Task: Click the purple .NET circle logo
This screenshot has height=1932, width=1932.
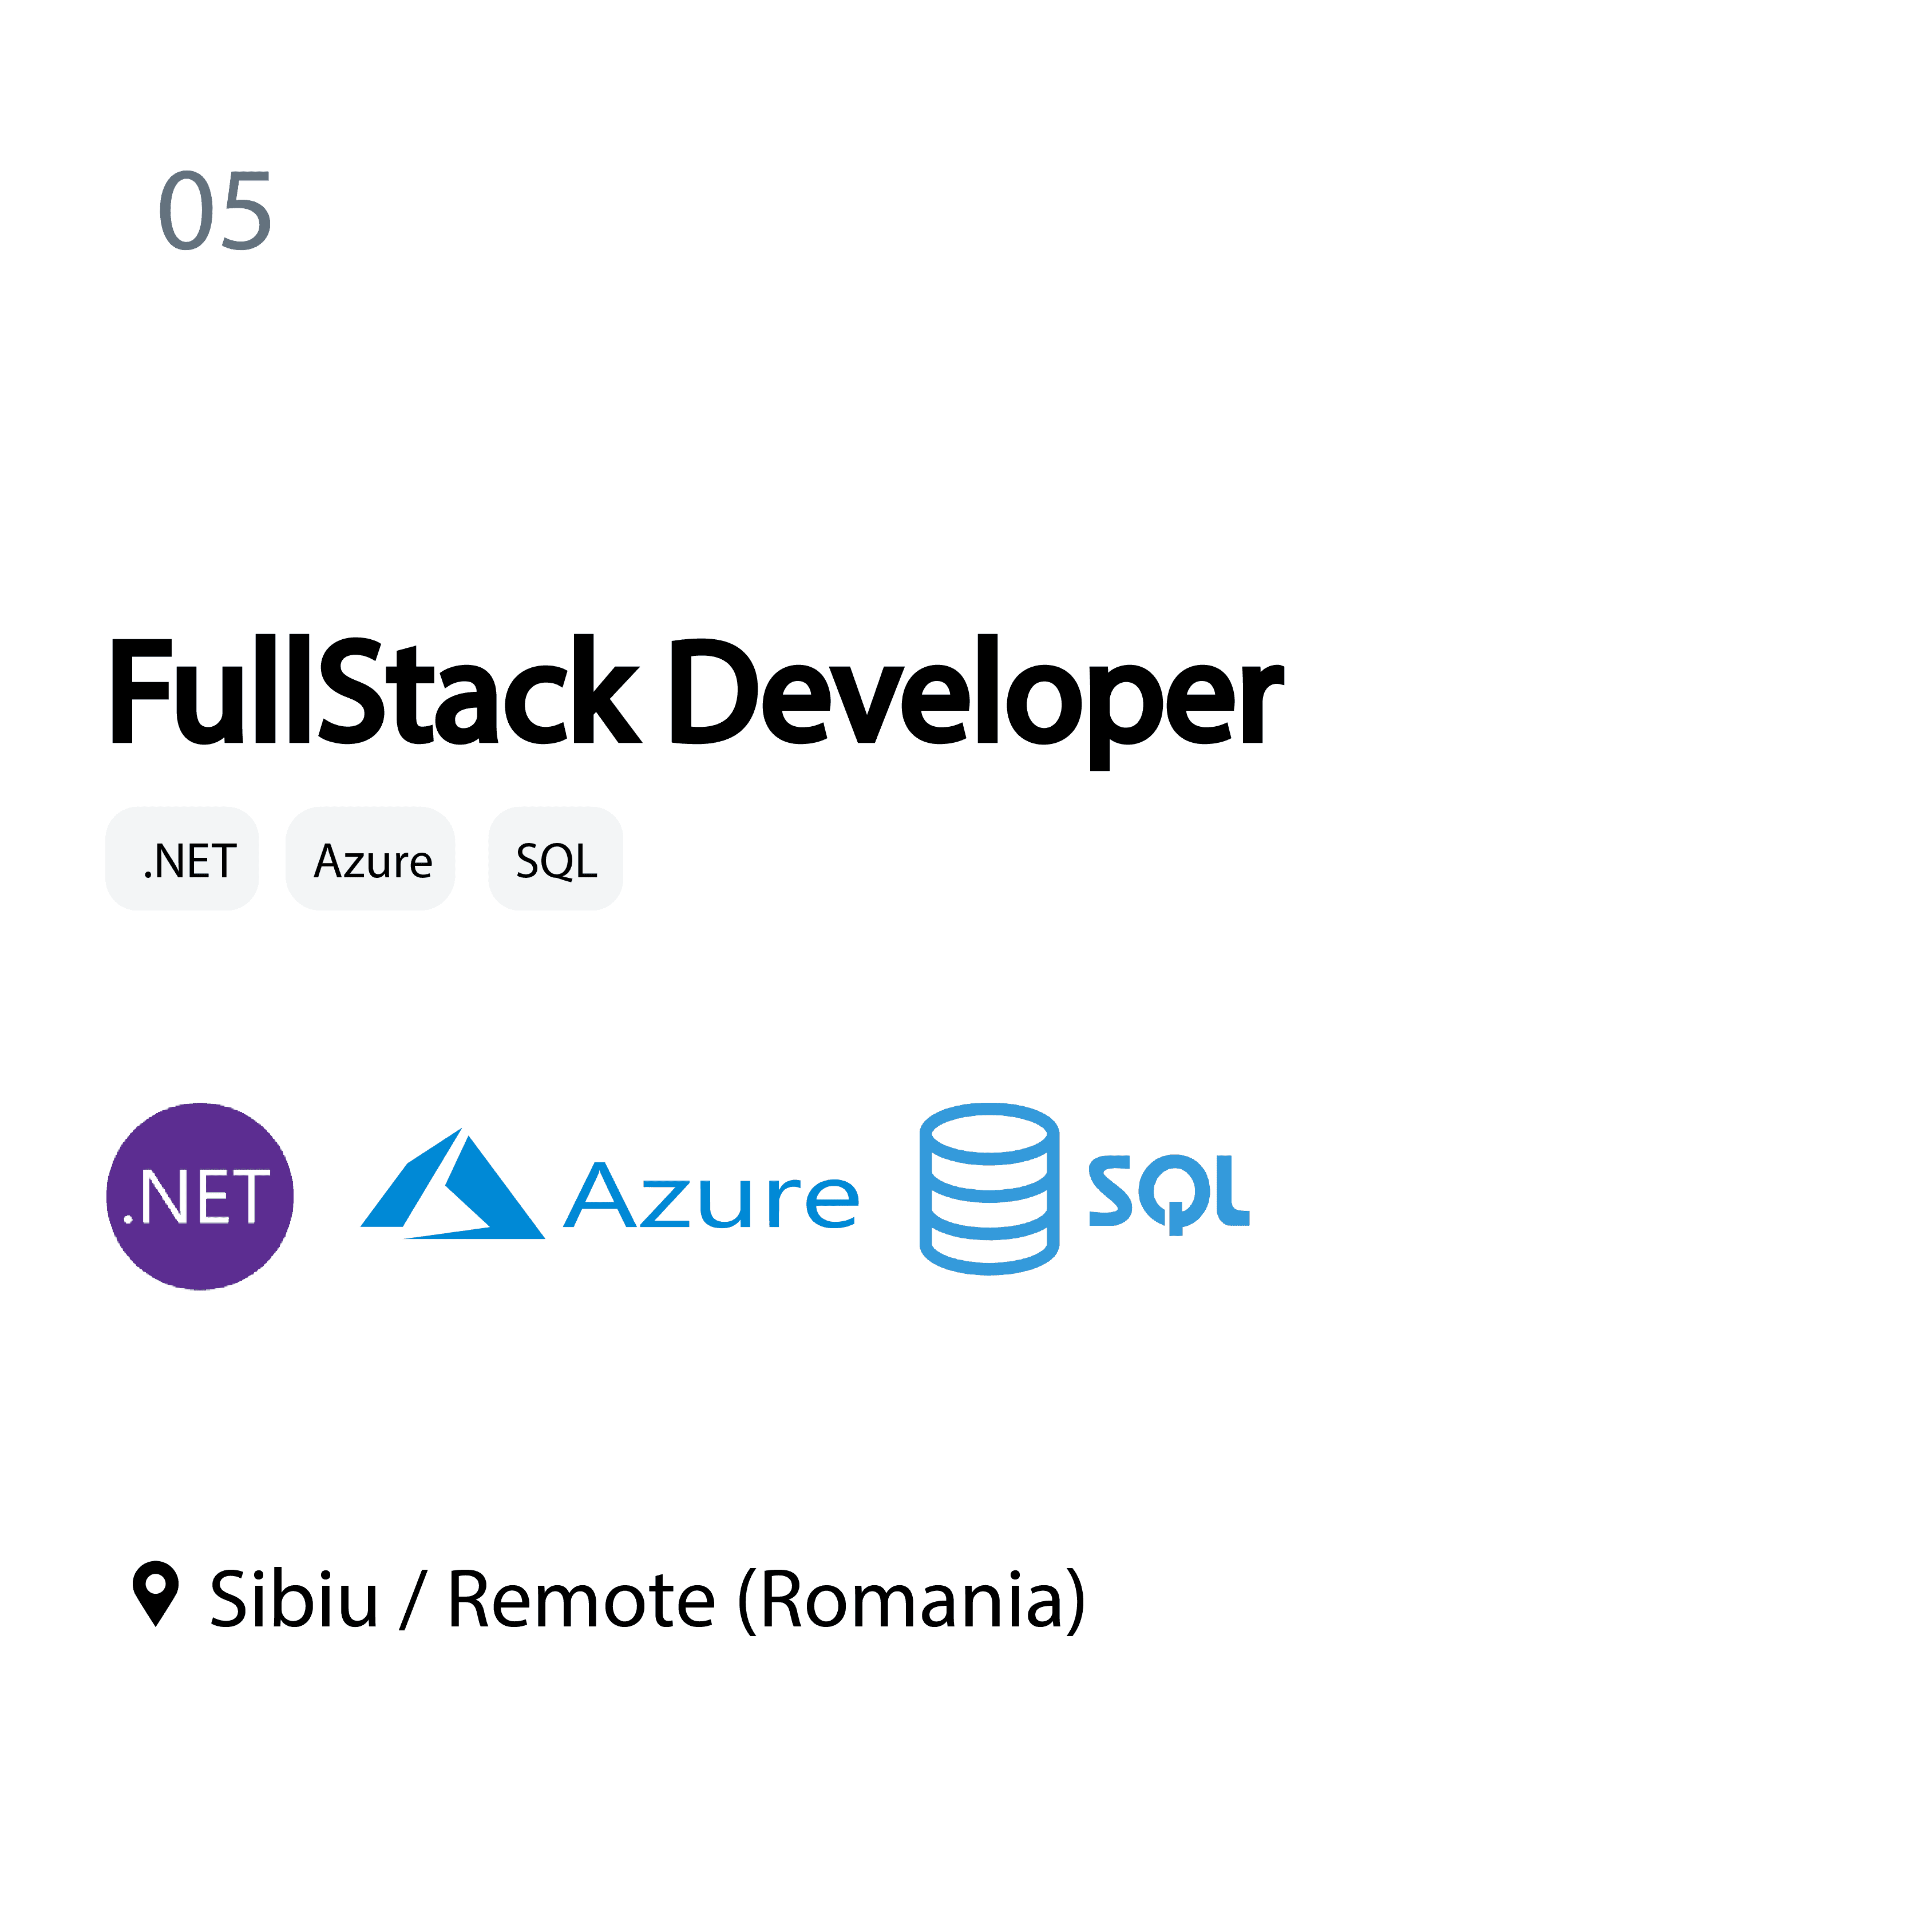Action: pyautogui.click(x=200, y=1196)
